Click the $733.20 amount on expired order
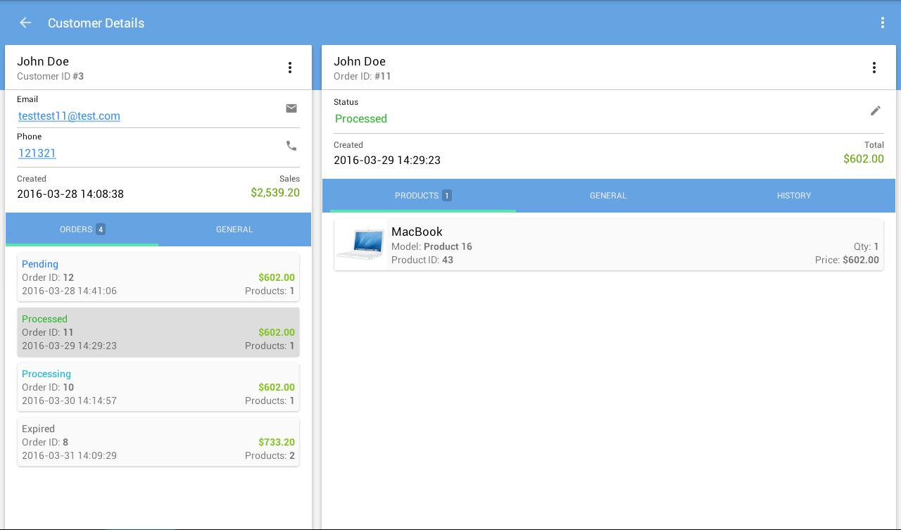 277,442
